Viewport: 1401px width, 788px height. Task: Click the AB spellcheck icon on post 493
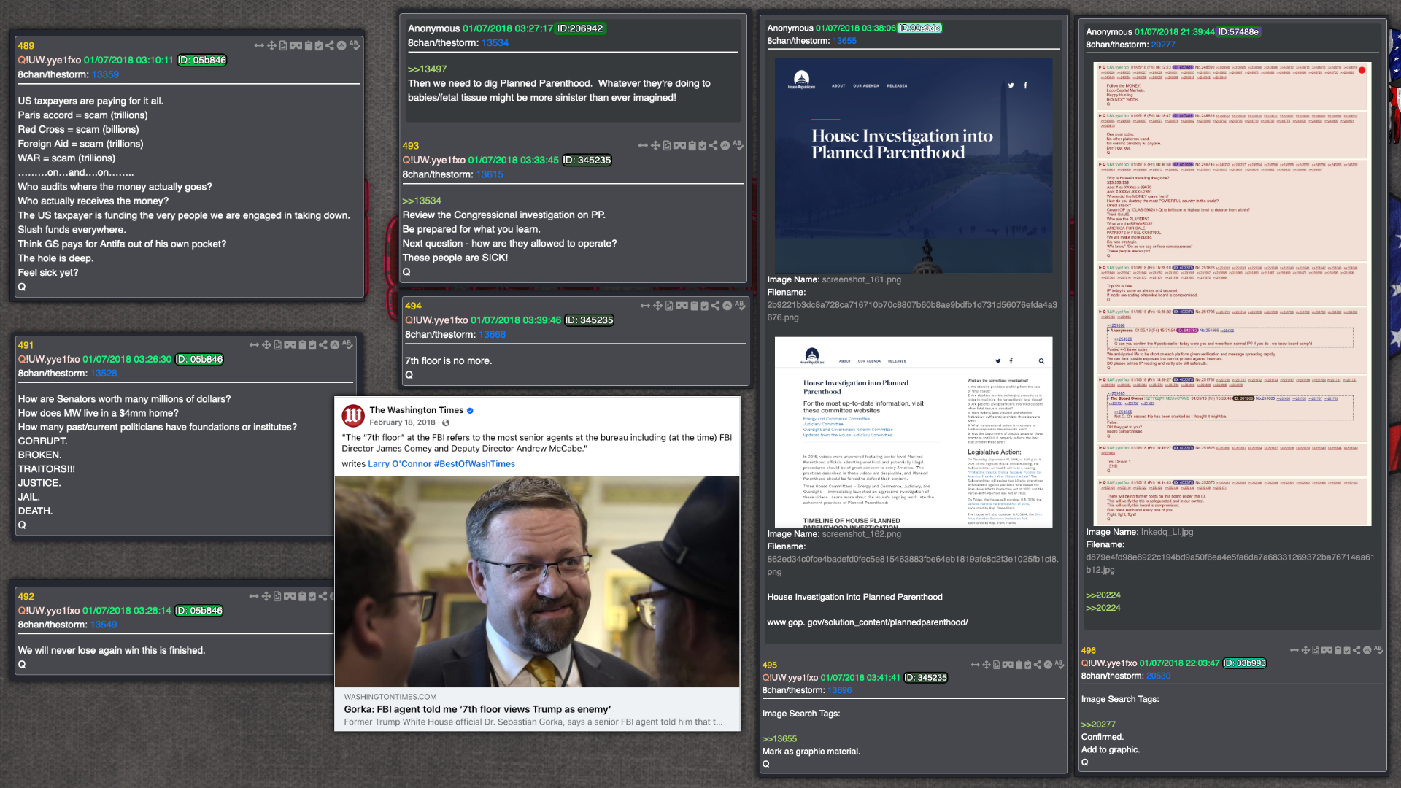(738, 145)
